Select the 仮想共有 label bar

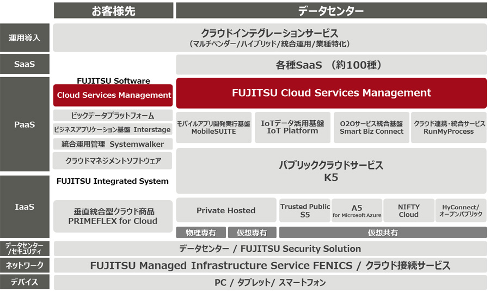(x=383, y=233)
